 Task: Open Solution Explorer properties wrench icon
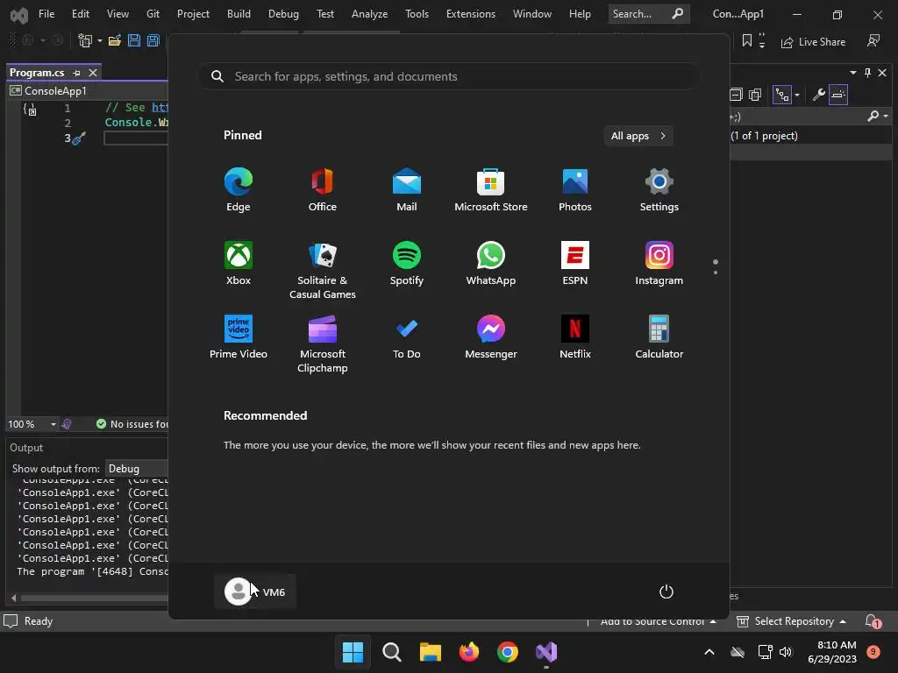[x=819, y=95]
